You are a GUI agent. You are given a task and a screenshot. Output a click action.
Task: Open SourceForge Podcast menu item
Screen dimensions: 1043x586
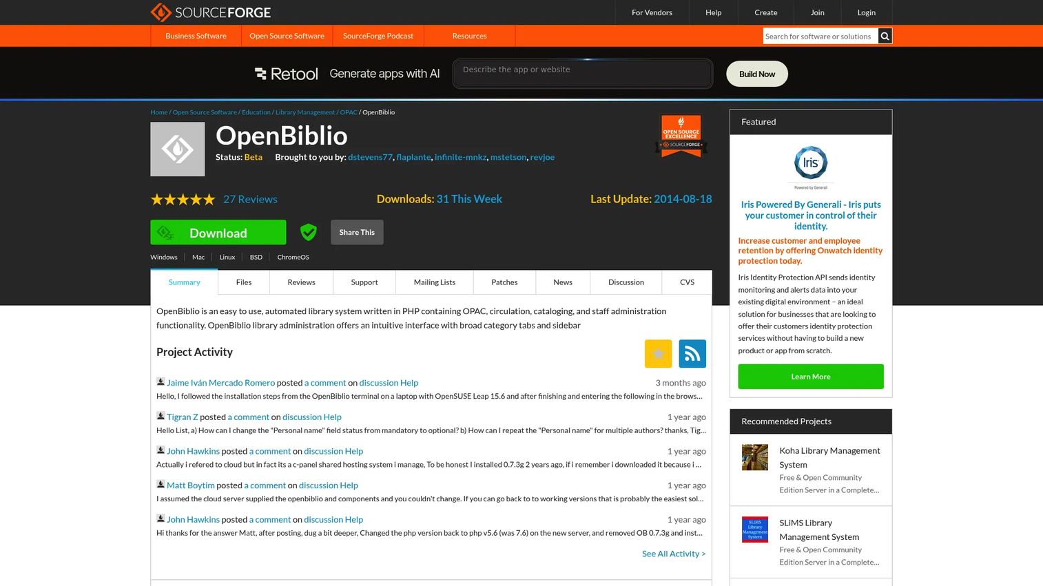pos(378,36)
